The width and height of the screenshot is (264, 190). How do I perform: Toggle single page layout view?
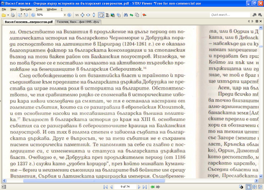point(249,187)
